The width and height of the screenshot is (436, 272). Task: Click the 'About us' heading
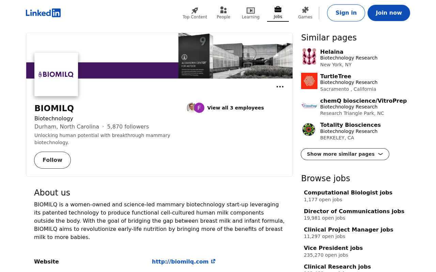[52, 193]
